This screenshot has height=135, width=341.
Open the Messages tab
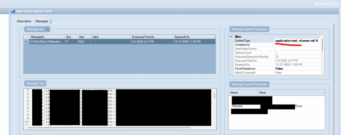[42, 21]
